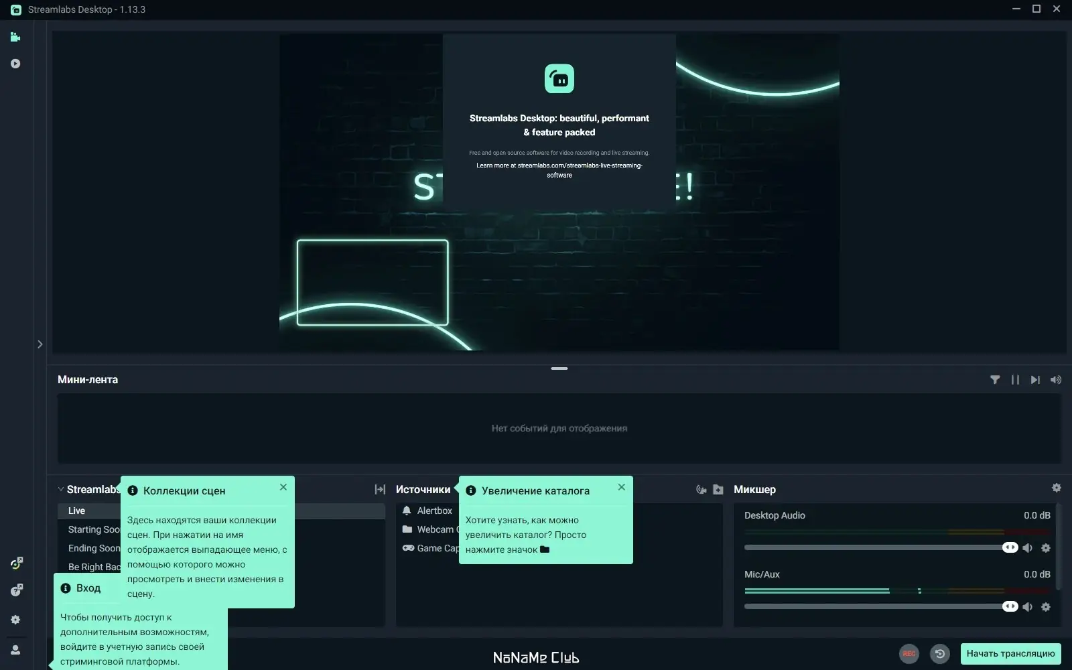This screenshot has width=1072, height=670.
Task: Click the streamlabs.com learn more text
Action: tap(559, 170)
